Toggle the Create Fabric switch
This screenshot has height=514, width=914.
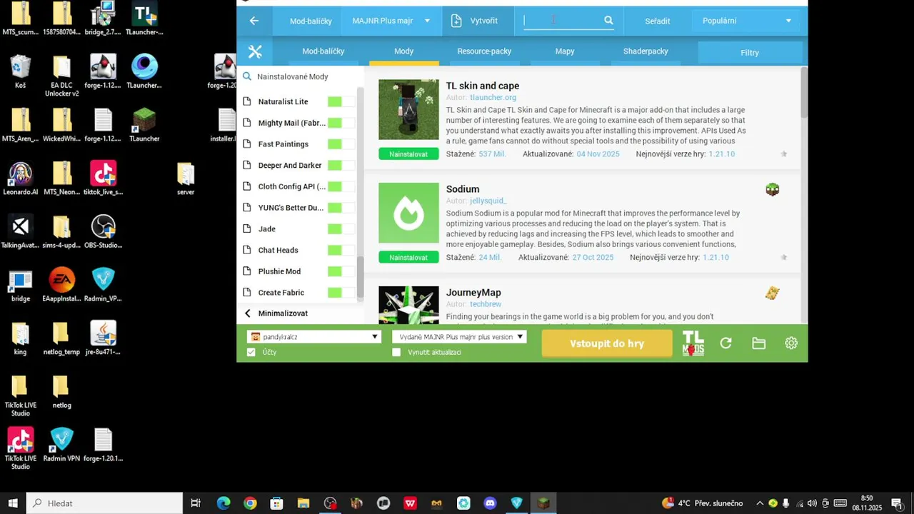click(x=341, y=293)
